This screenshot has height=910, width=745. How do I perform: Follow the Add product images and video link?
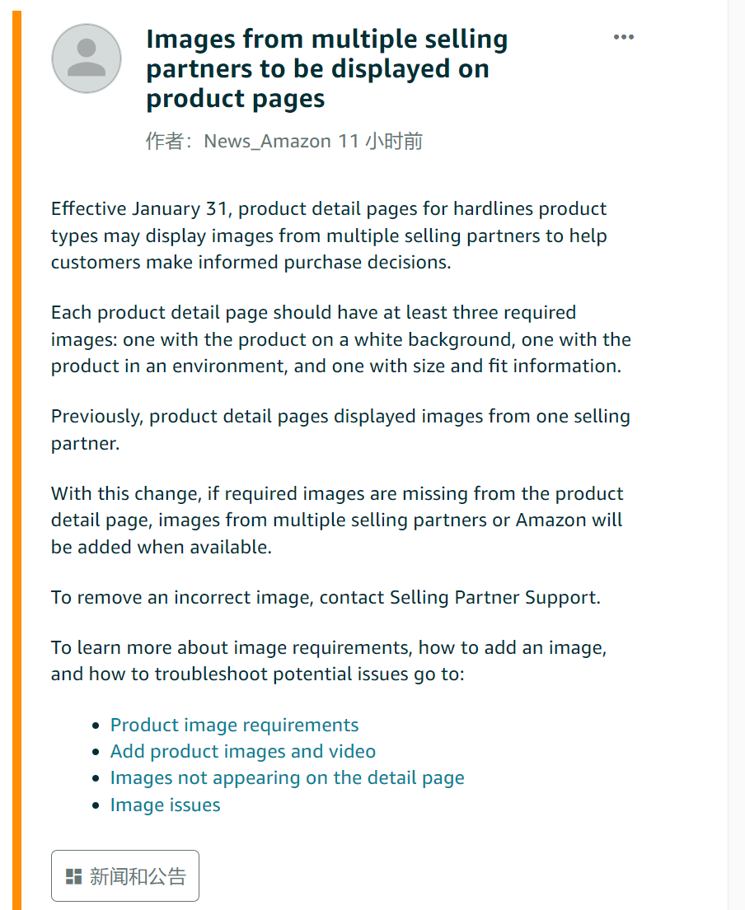coord(243,751)
